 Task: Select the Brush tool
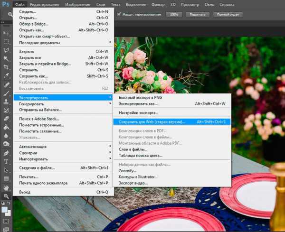pos(6,93)
